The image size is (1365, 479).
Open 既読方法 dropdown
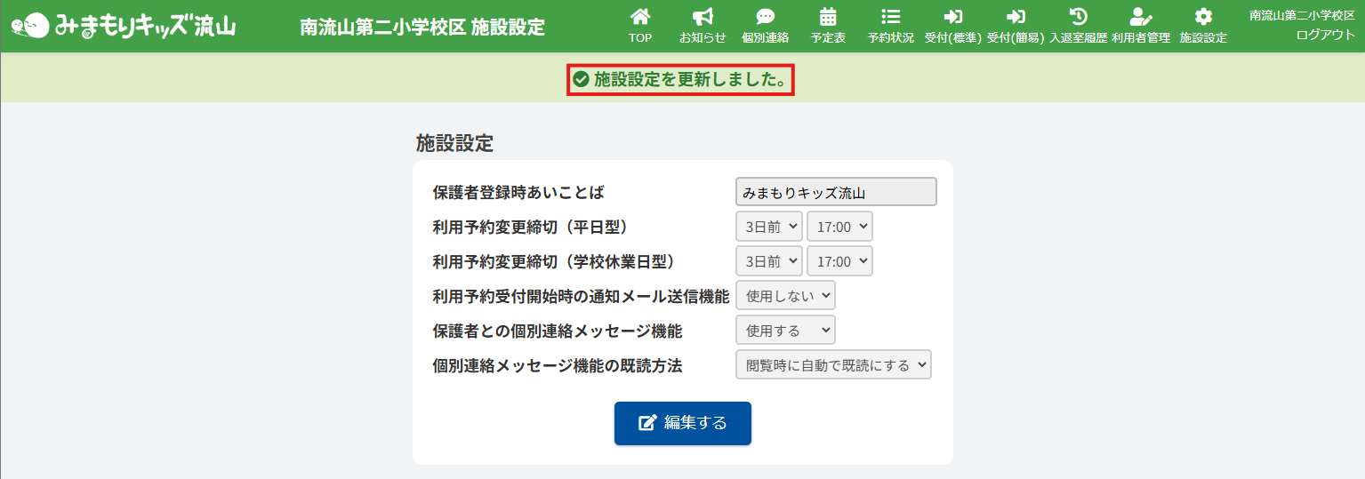click(833, 364)
